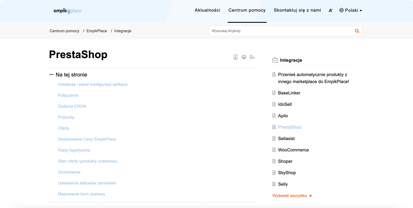Open the empik place logo homepage

(x=68, y=11)
